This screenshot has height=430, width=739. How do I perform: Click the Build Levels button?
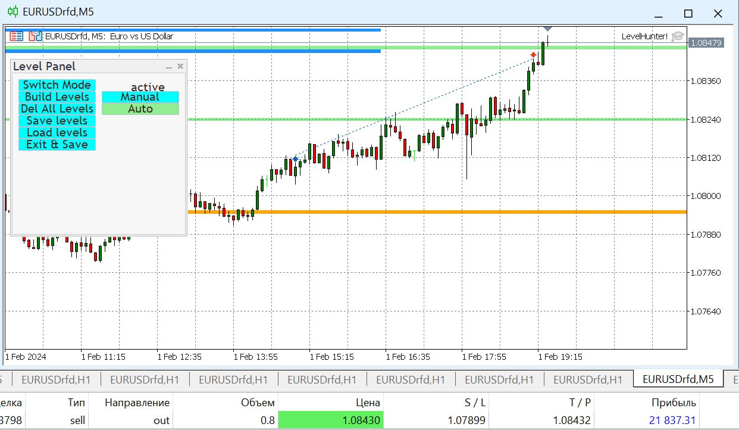tap(57, 97)
